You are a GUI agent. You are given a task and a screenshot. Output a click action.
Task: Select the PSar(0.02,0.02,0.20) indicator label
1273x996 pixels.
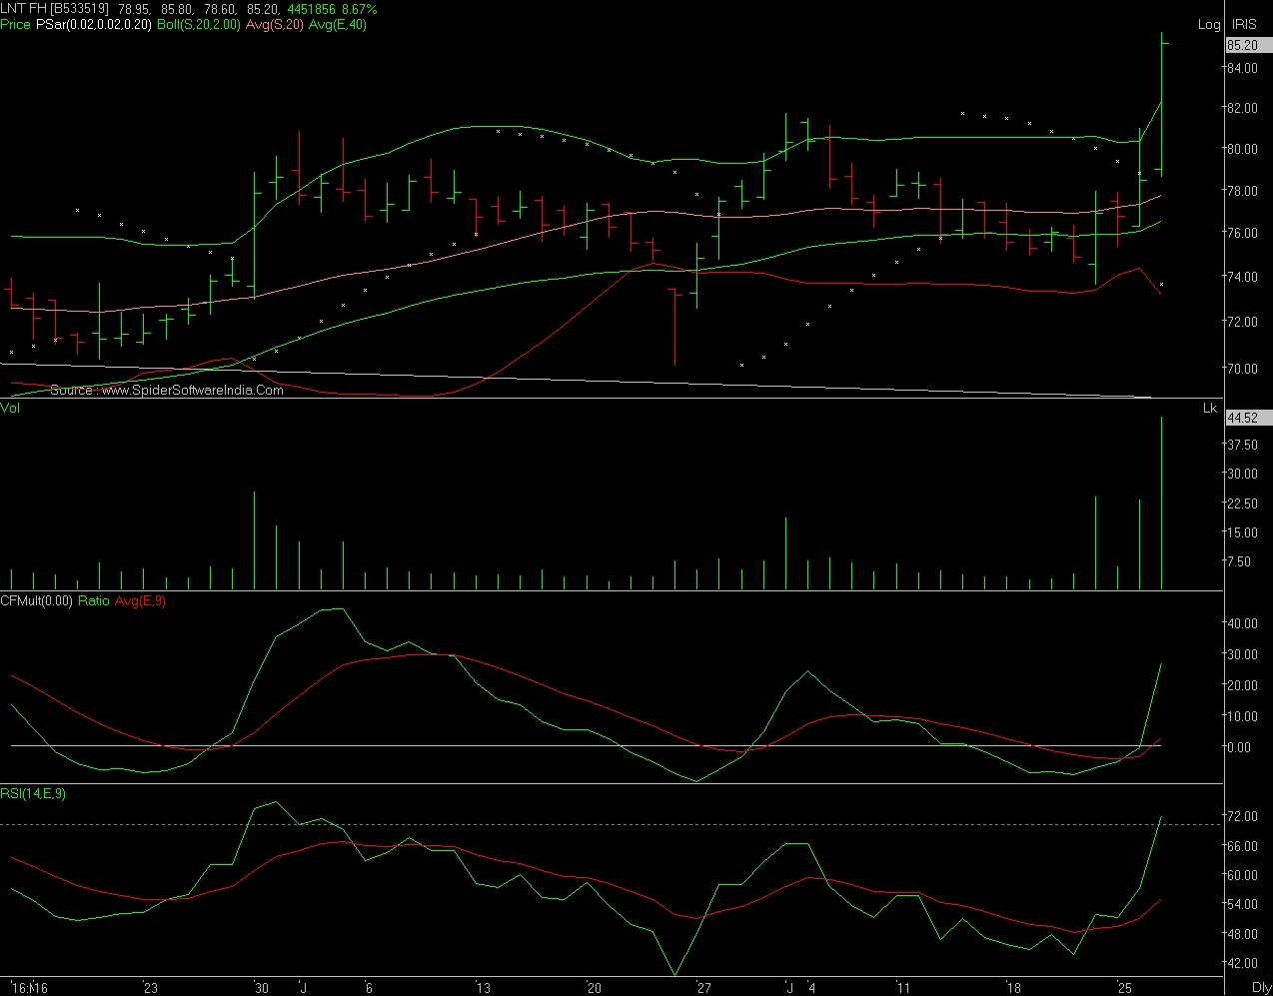93,24
